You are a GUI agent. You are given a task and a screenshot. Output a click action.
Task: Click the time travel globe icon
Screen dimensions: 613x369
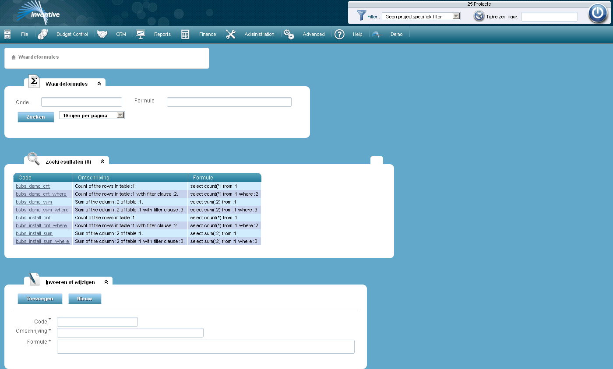tap(479, 16)
